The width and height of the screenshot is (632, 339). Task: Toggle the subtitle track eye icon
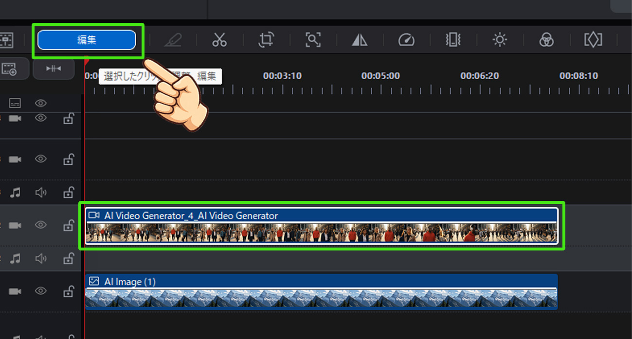click(x=41, y=103)
